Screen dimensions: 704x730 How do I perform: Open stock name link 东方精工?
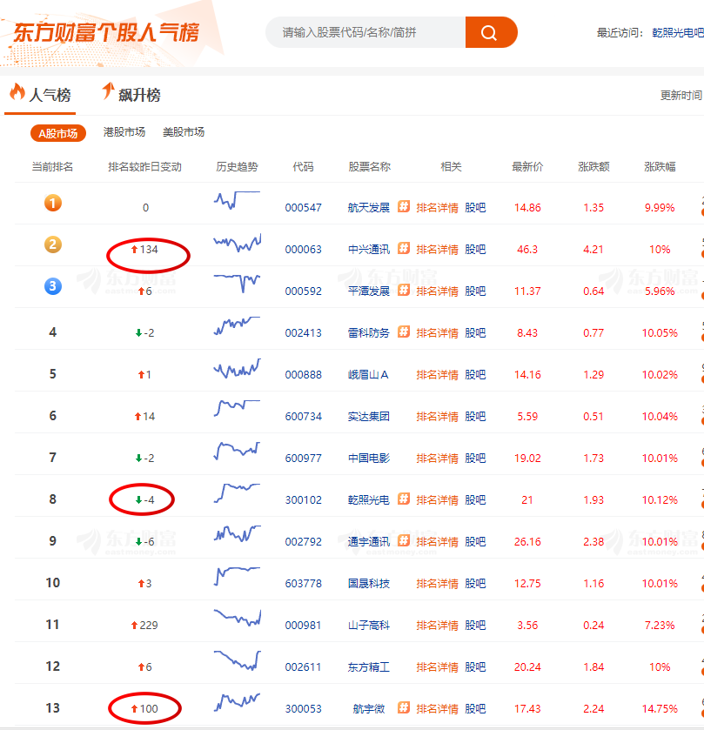369,667
